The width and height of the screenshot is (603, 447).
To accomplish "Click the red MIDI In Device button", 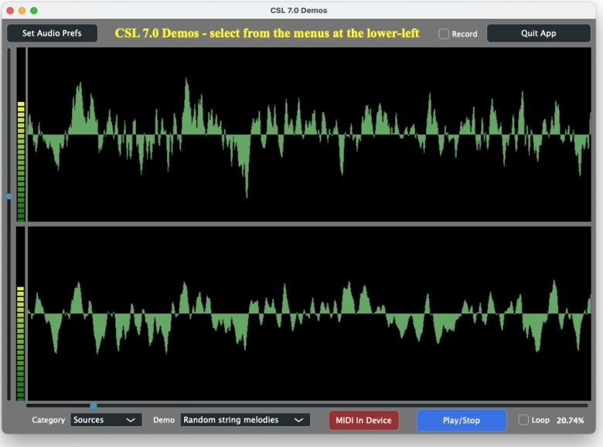I will (x=363, y=420).
